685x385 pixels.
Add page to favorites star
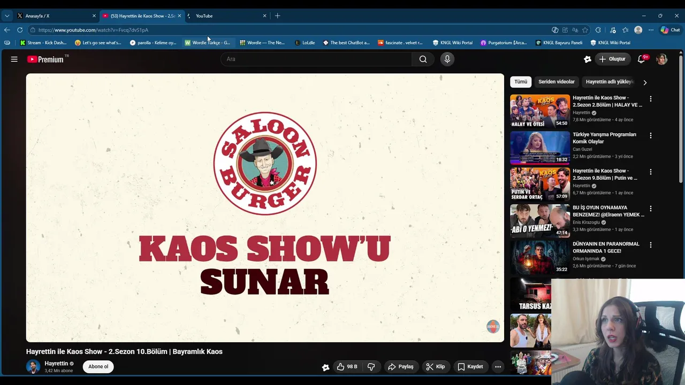pyautogui.click(x=585, y=30)
